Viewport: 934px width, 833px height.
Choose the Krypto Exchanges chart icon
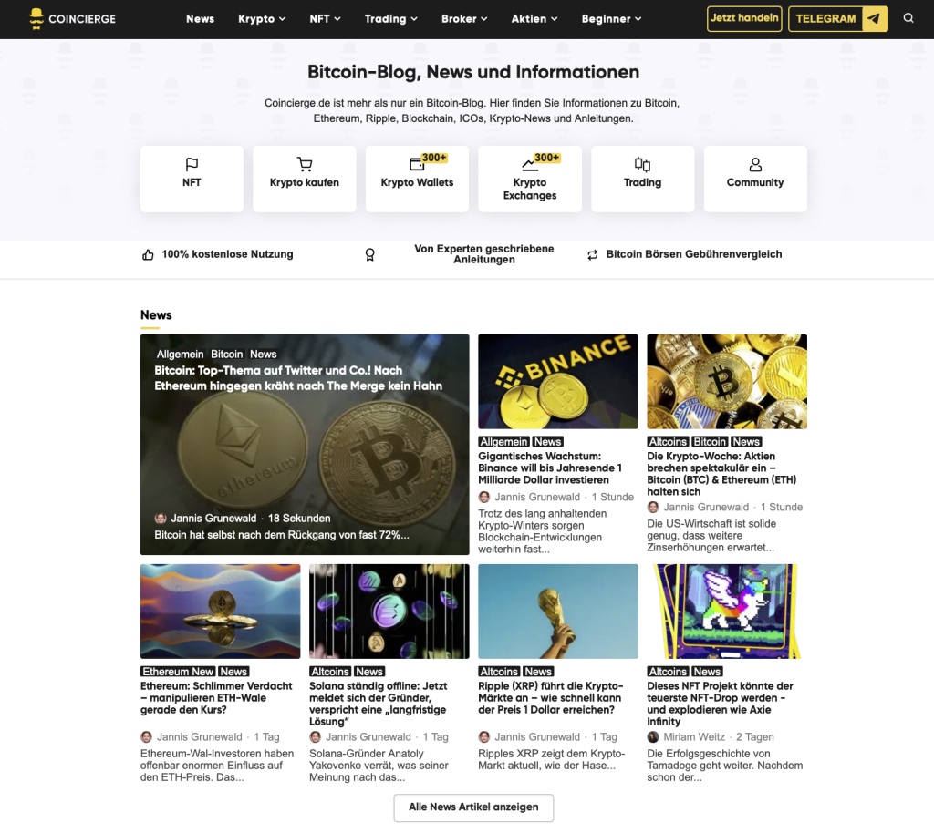(x=530, y=165)
